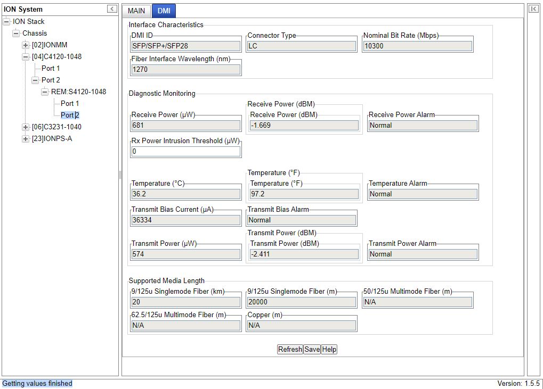Viewport: 543px width, 389px height.
Task: Click the Fiber Interface Wavelength field
Action: [x=186, y=70]
